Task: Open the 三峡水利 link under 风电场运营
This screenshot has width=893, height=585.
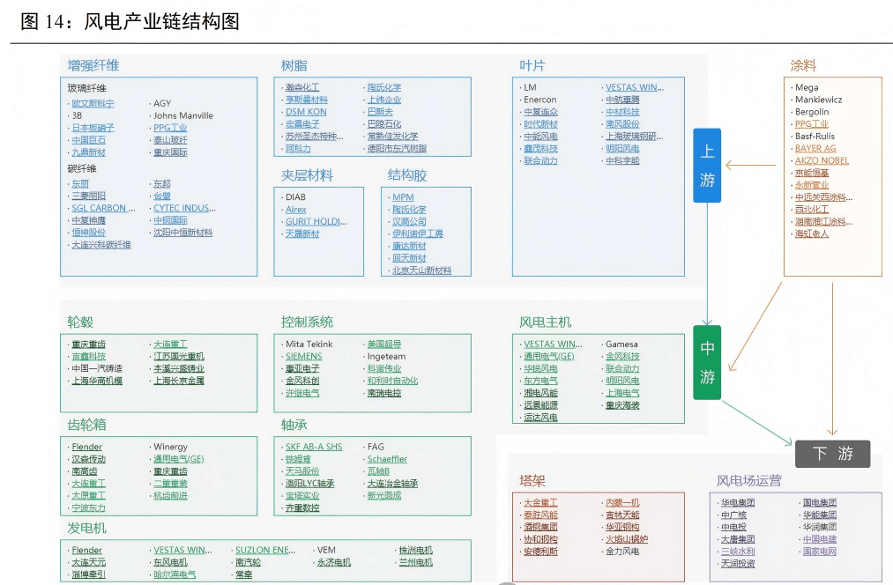Action: coord(738,551)
